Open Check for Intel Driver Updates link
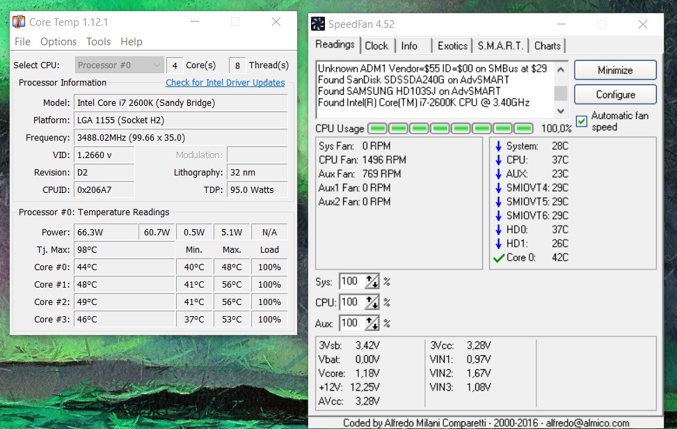Viewport: 677px width, 429px height. click(225, 82)
